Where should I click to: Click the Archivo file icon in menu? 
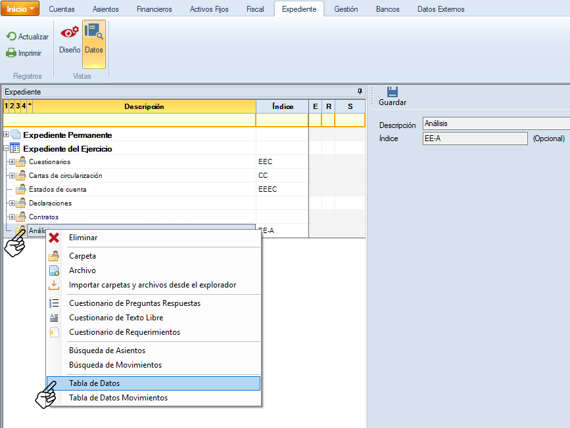(54, 270)
